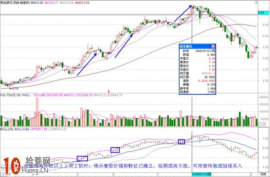Click the 民生银行(日线,前复权) chart title
Viewport: 270px width, 177px height.
pos(15,3)
